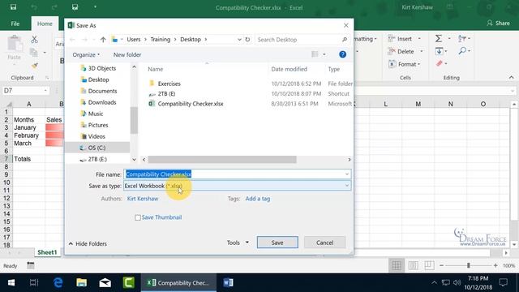Open the green Camtasia taskbar app
This screenshot has width=519, height=292.
(128, 283)
